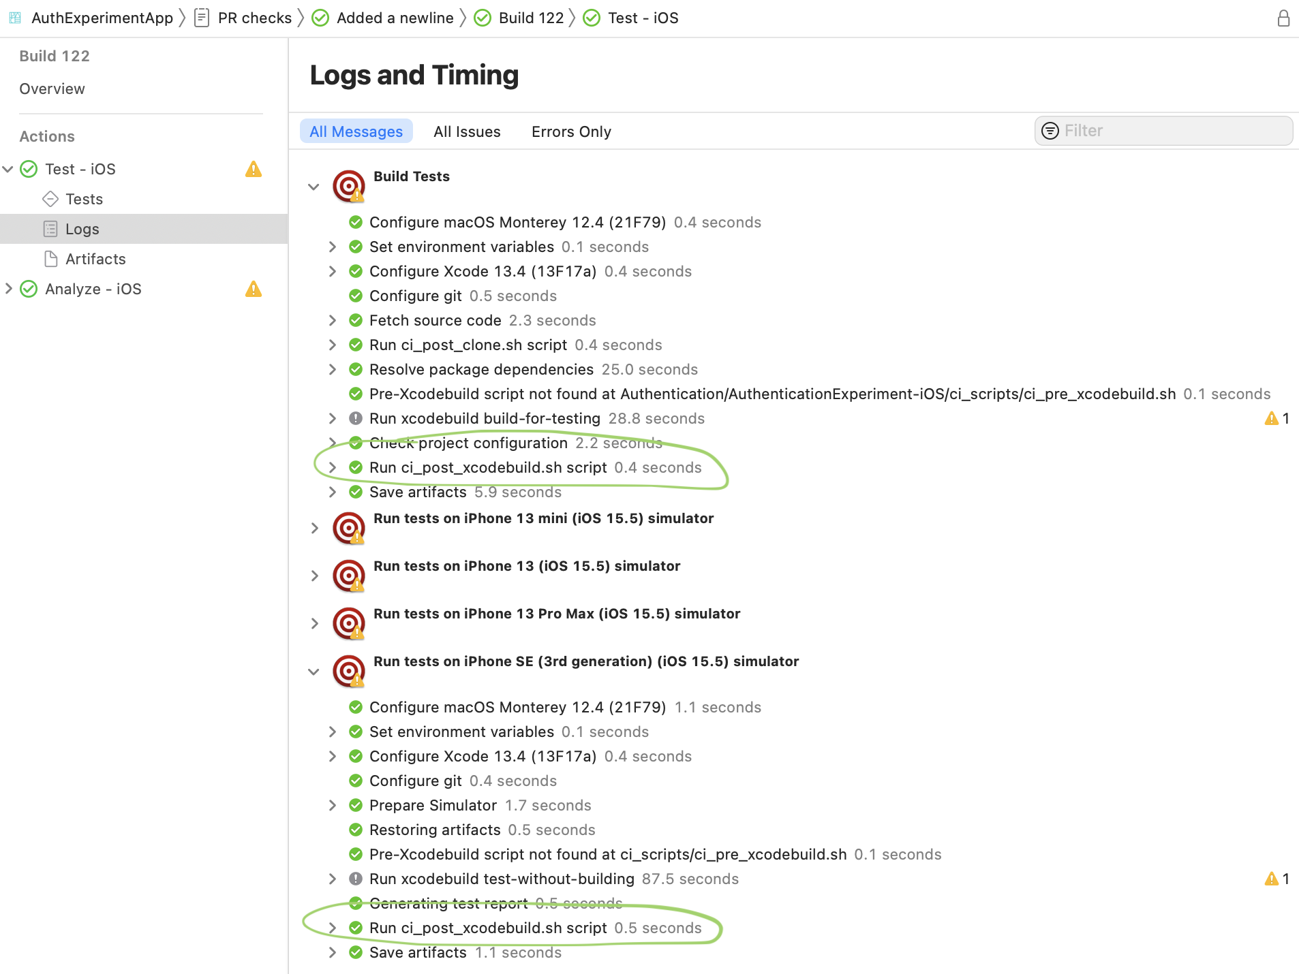
Task: Click the warning triangle beside Test - iOS
Action: pyautogui.click(x=254, y=169)
